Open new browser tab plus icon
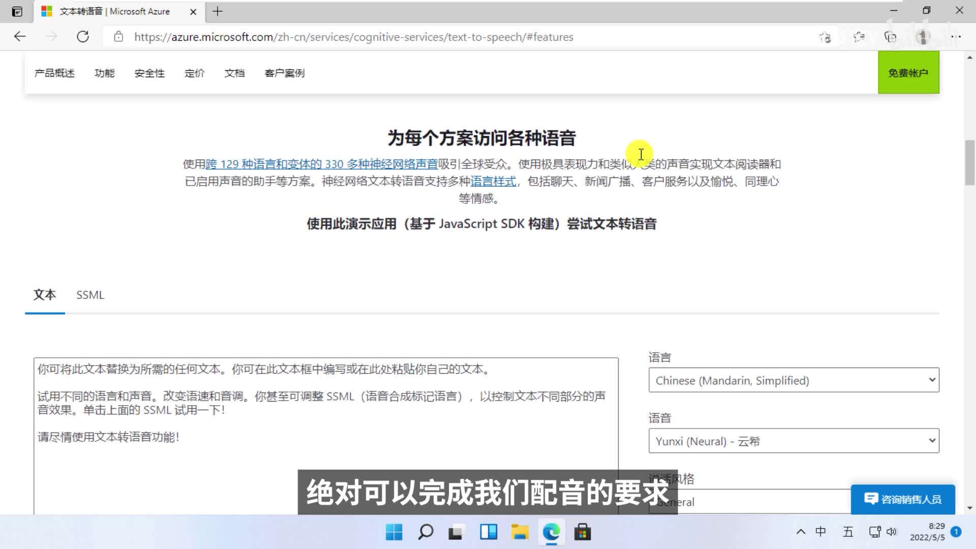 [218, 11]
